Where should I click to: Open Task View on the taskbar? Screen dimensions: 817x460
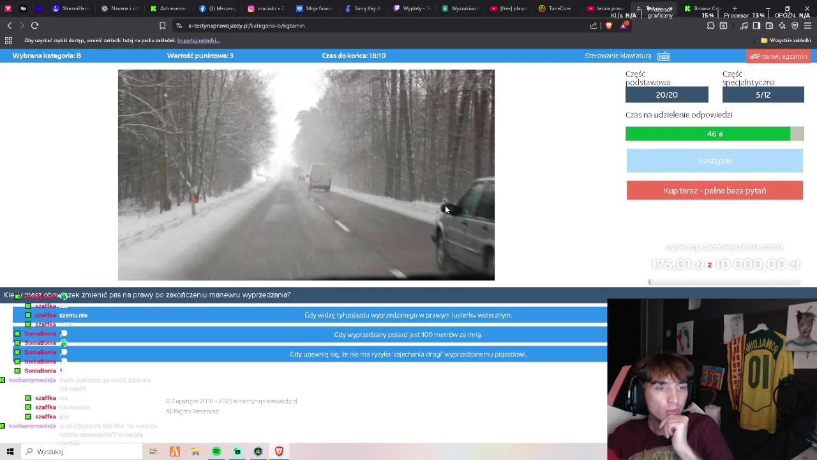tap(153, 452)
